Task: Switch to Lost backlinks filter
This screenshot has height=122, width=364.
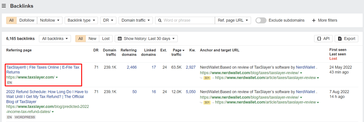Action: point(106,39)
